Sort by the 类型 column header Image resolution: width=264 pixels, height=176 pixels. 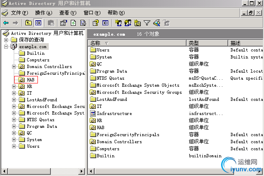pos(207,43)
